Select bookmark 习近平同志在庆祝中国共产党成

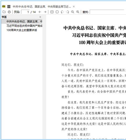pyautogui.click(x=24, y=26)
